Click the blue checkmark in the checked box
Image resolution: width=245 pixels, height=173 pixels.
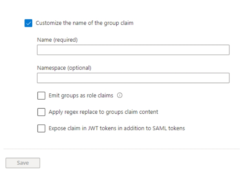click(29, 23)
